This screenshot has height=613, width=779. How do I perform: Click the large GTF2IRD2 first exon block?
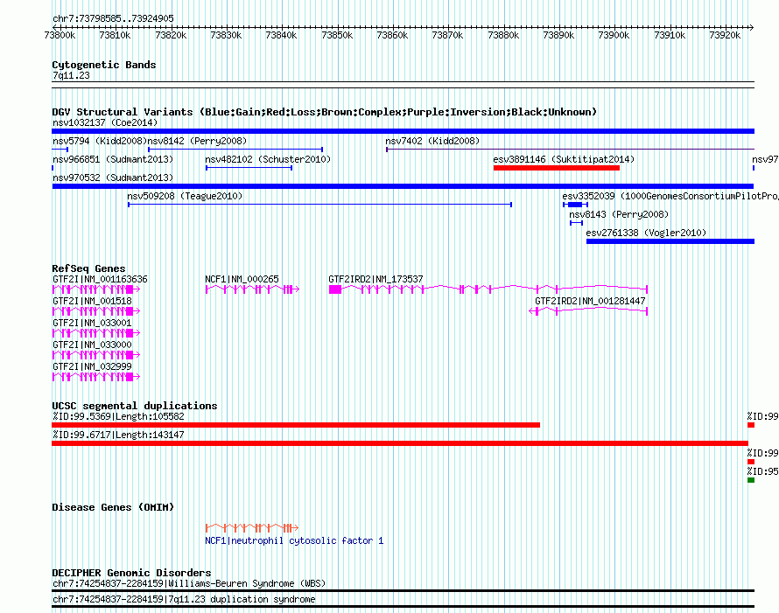(335, 289)
